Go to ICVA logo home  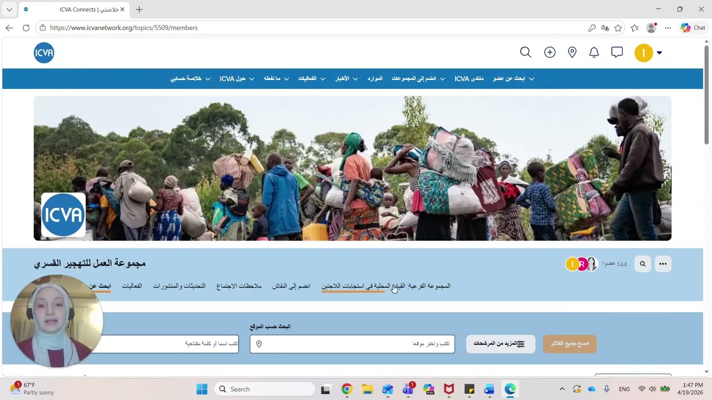44,53
